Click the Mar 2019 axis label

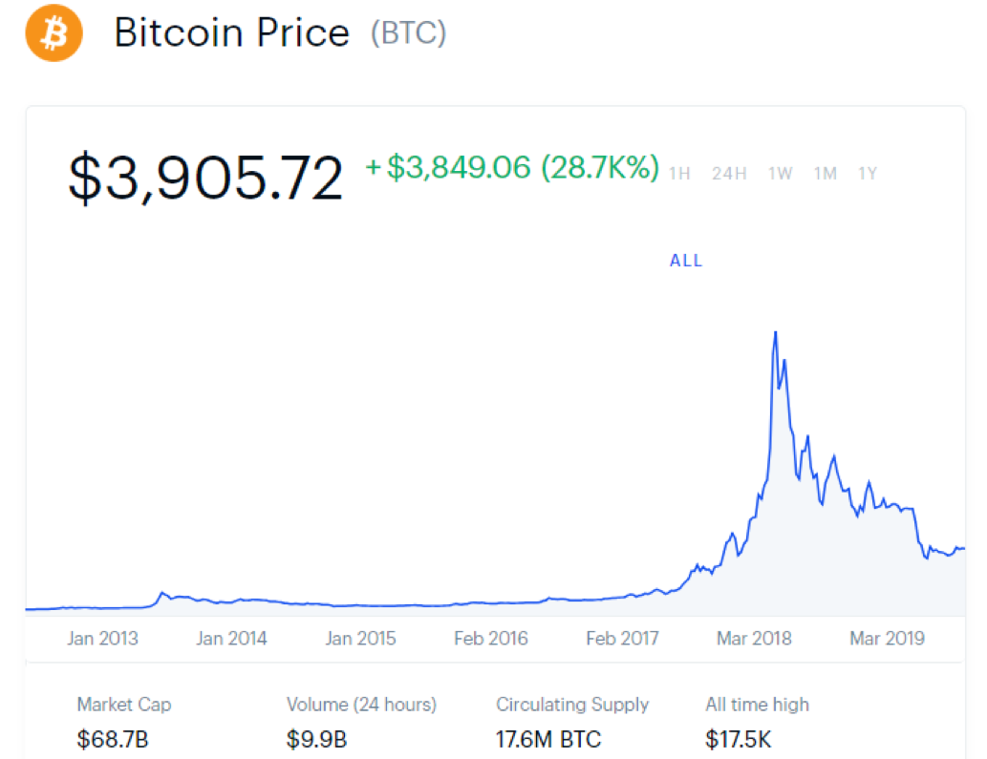(x=887, y=639)
